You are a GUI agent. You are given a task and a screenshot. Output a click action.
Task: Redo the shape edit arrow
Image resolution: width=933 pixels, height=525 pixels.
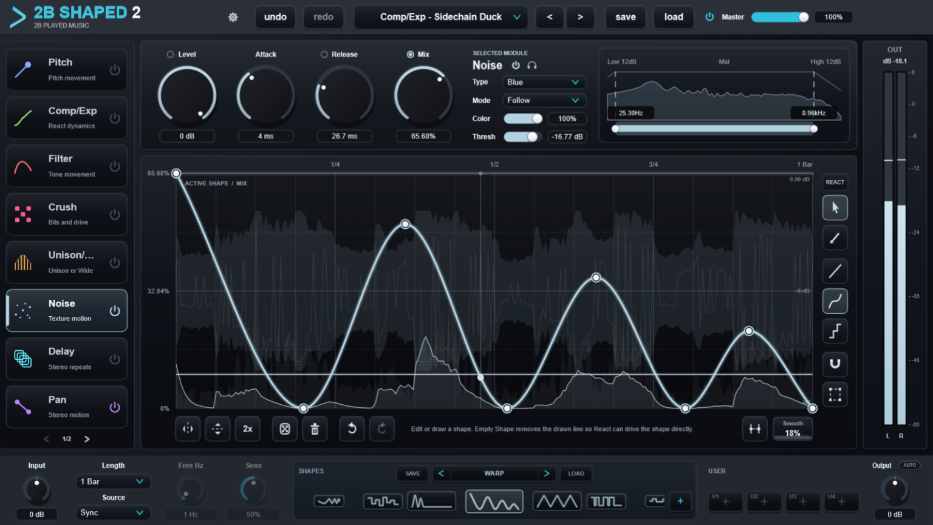point(382,429)
